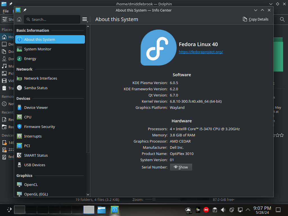Open the network connections tray icon

point(240,210)
